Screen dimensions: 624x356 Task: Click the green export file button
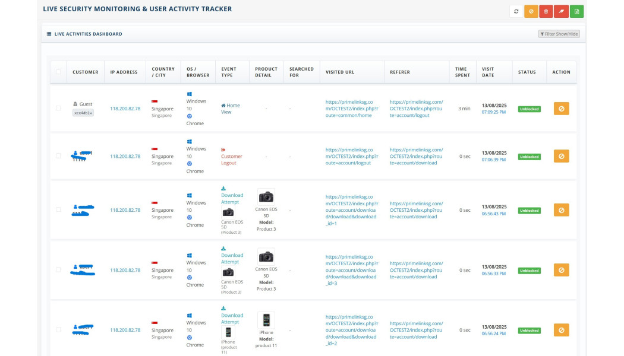click(x=576, y=11)
